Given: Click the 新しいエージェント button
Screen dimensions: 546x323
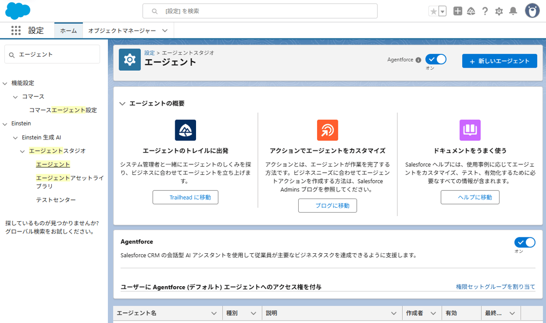Looking at the screenshot, I should click(500, 61).
